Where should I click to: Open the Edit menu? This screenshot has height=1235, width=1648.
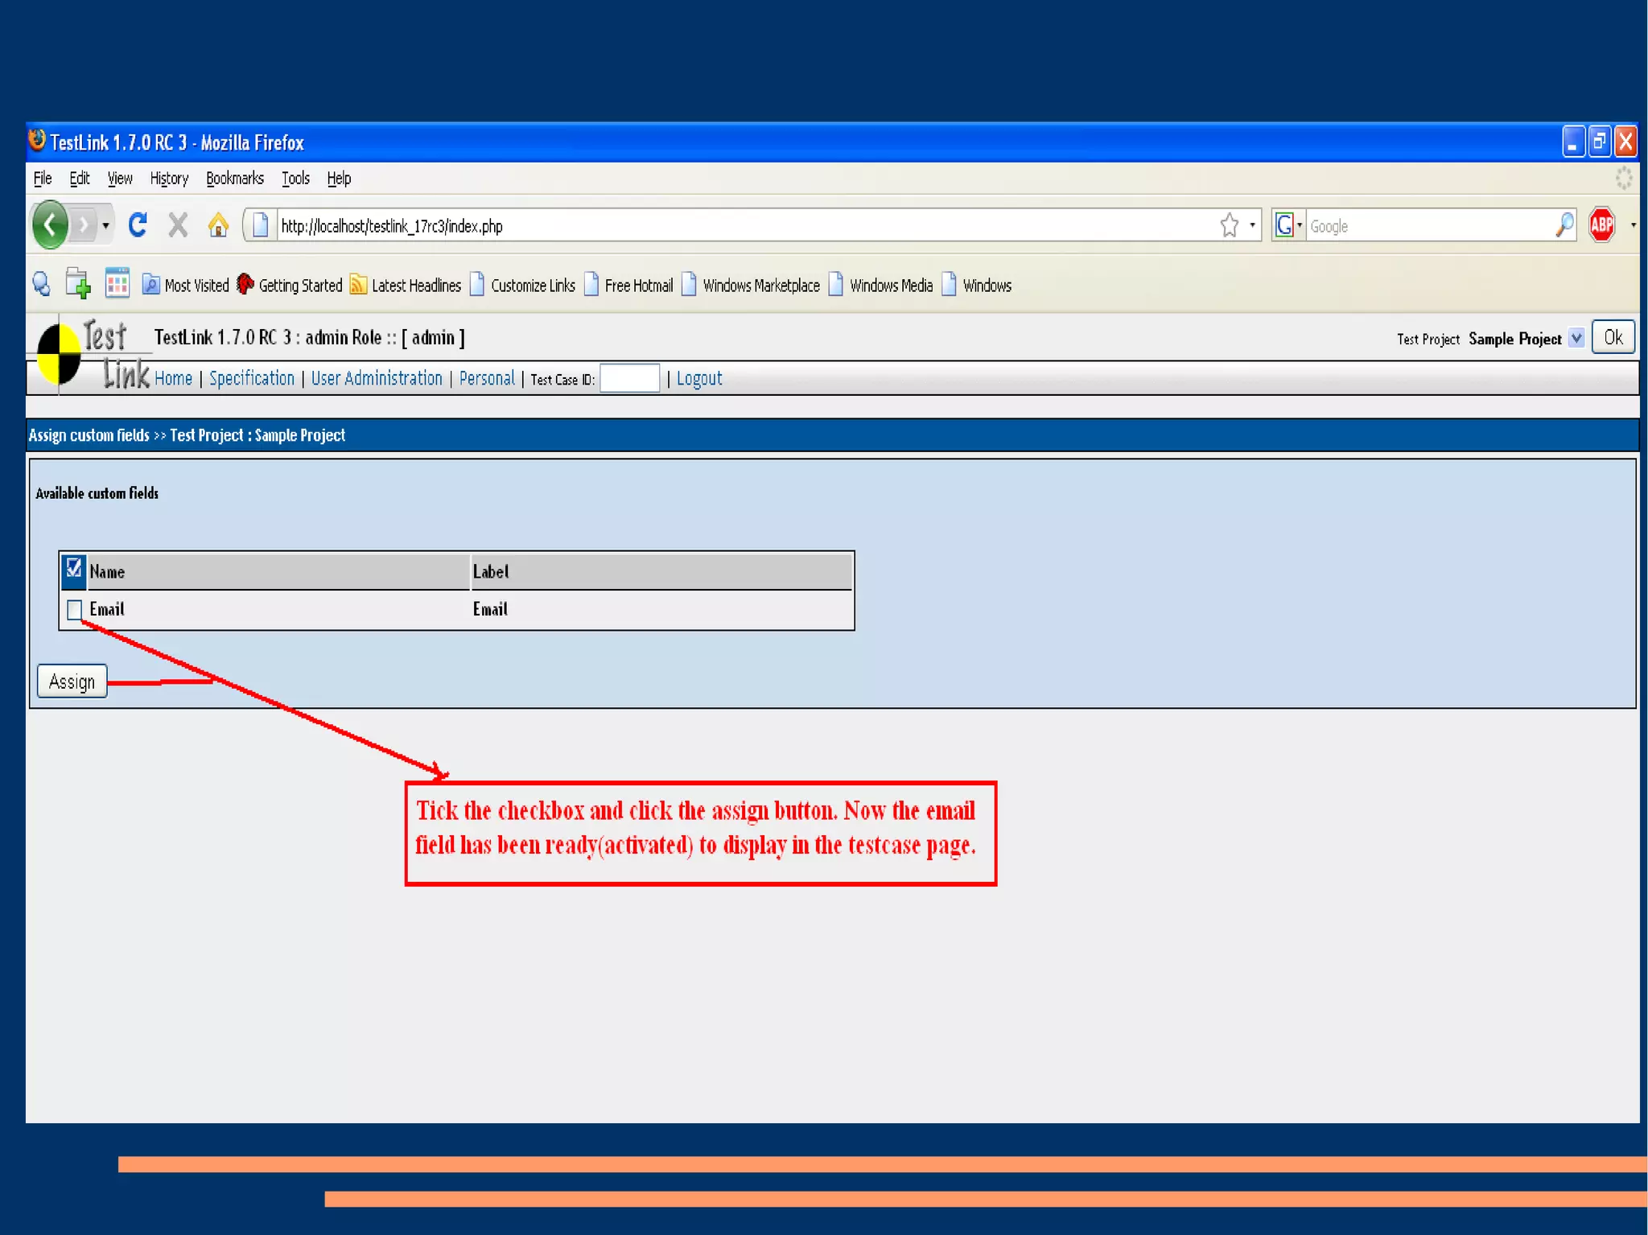click(x=79, y=179)
